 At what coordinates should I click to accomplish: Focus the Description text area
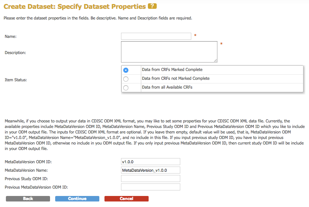[x=169, y=51]
